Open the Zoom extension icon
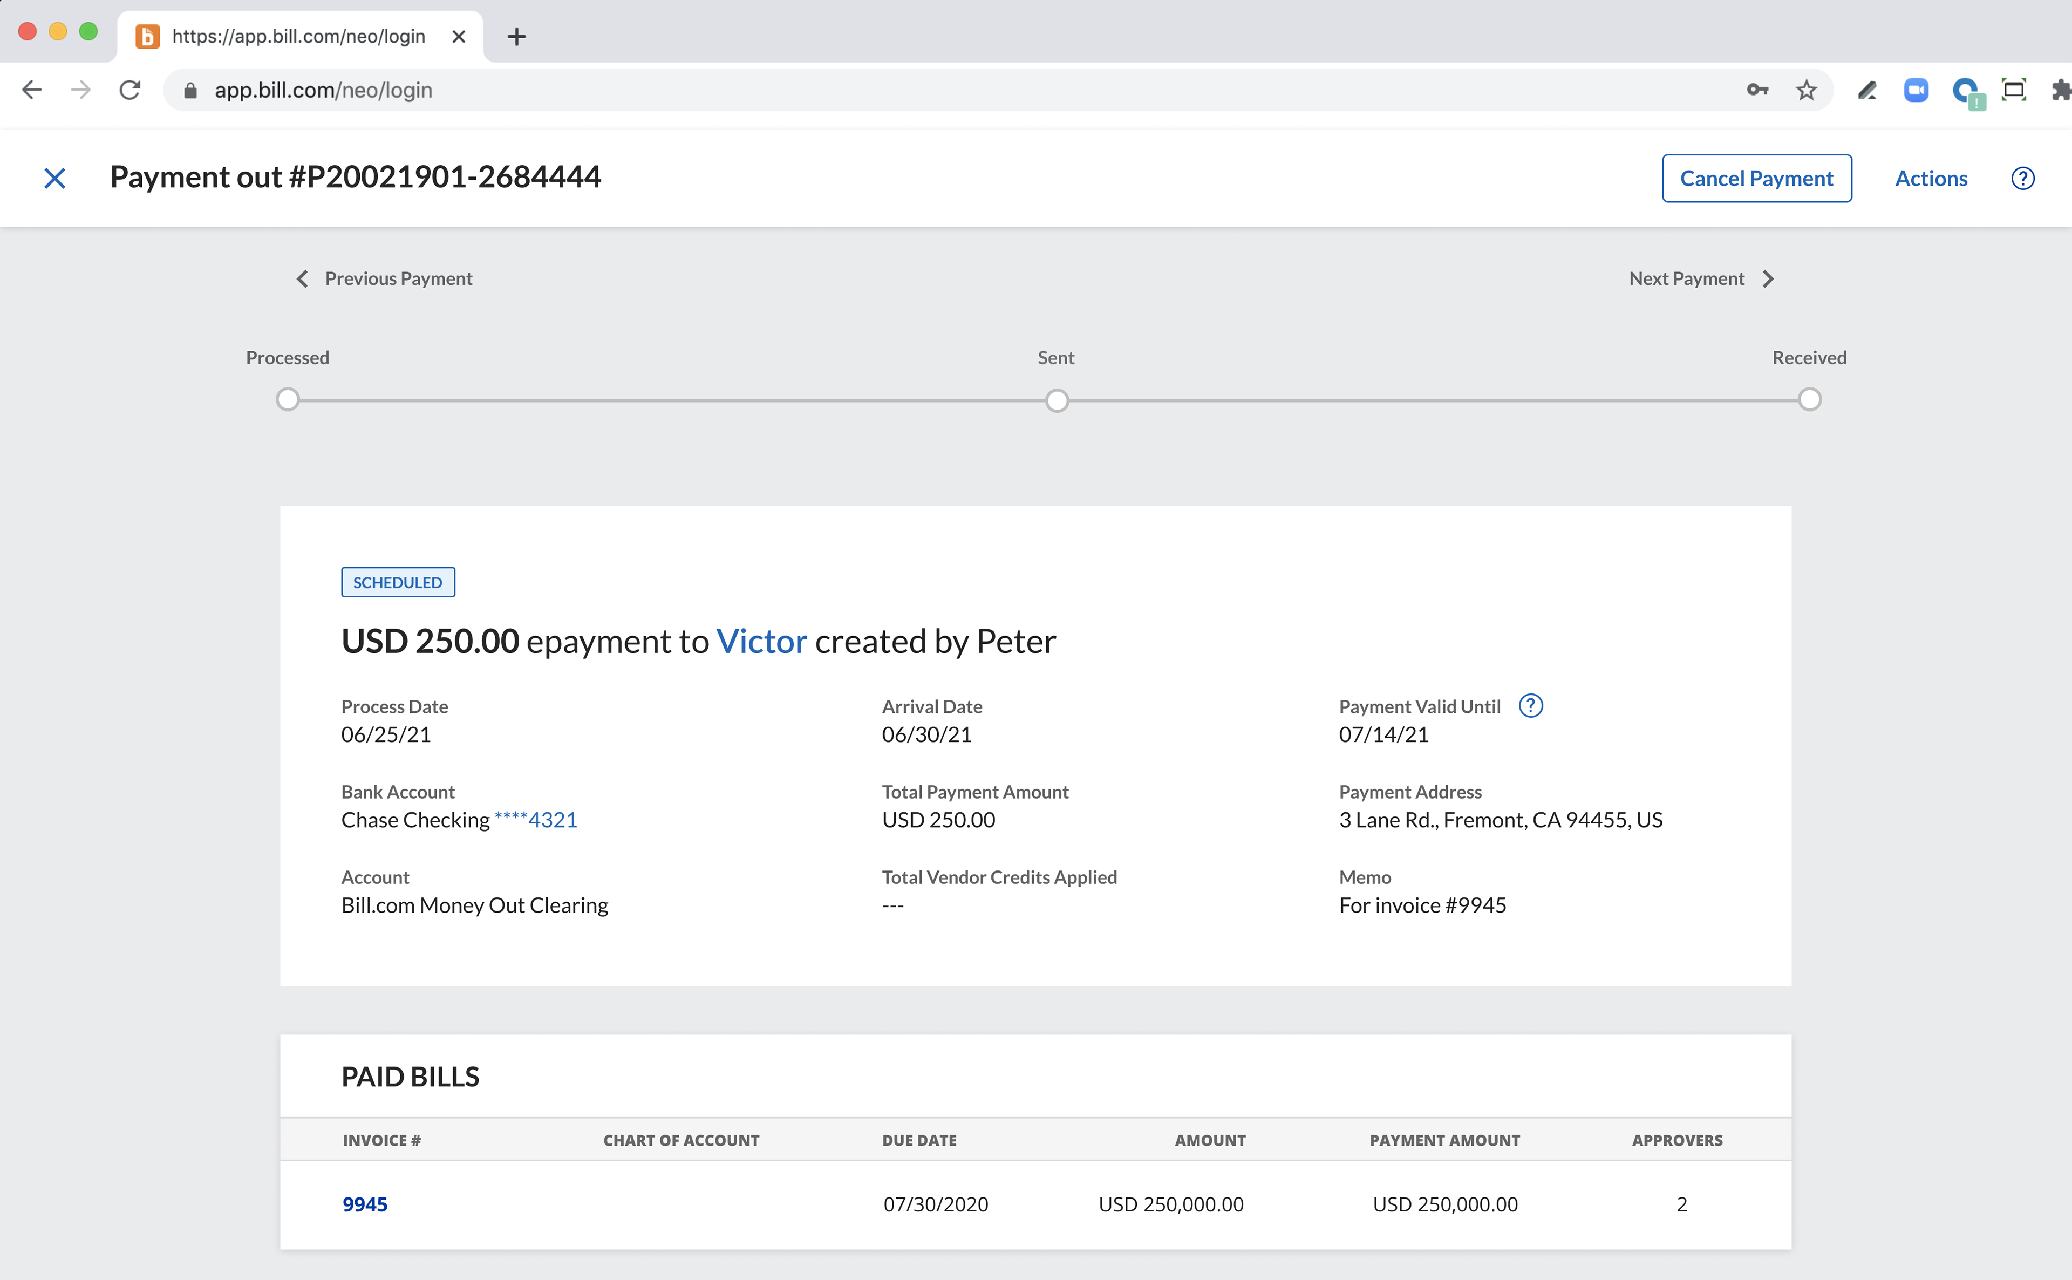This screenshot has width=2072, height=1280. click(1916, 90)
